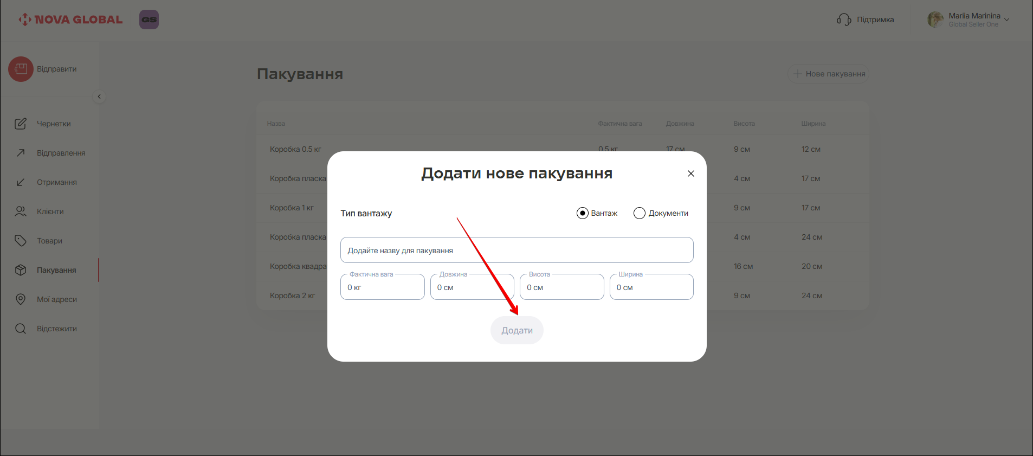Click the Отримання incoming arrow icon
1033x456 pixels.
pyautogui.click(x=21, y=182)
